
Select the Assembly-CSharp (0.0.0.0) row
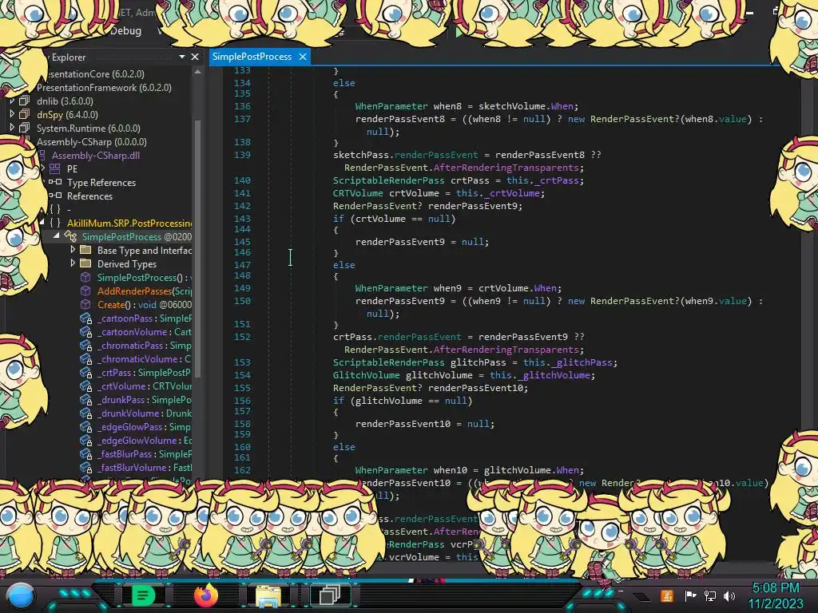pos(91,141)
